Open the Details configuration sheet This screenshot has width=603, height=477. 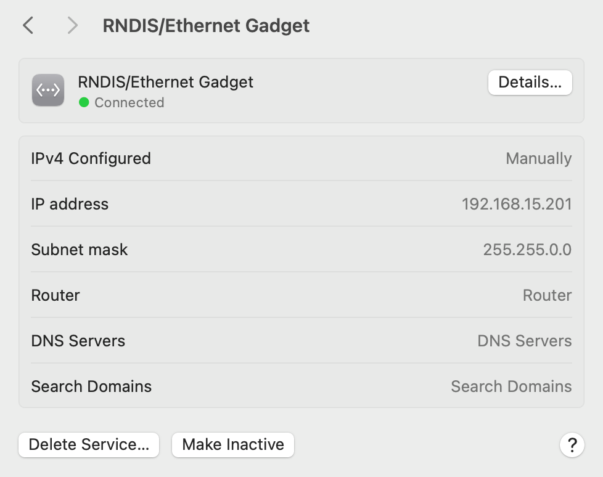pos(530,82)
